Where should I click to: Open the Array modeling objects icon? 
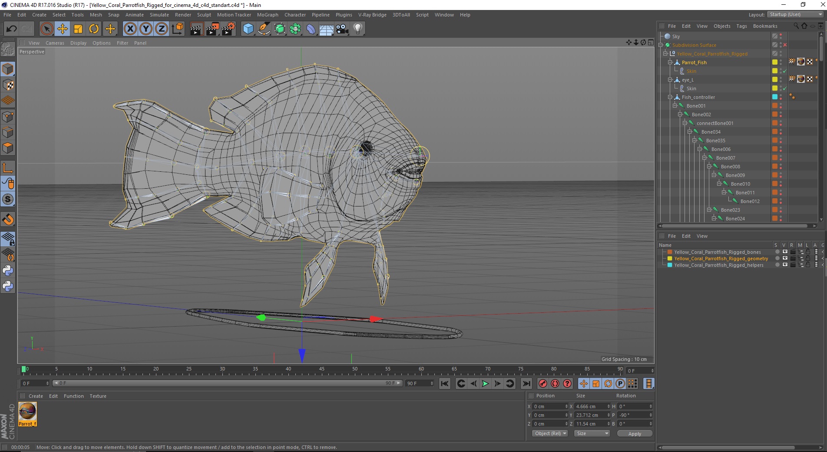(296, 29)
